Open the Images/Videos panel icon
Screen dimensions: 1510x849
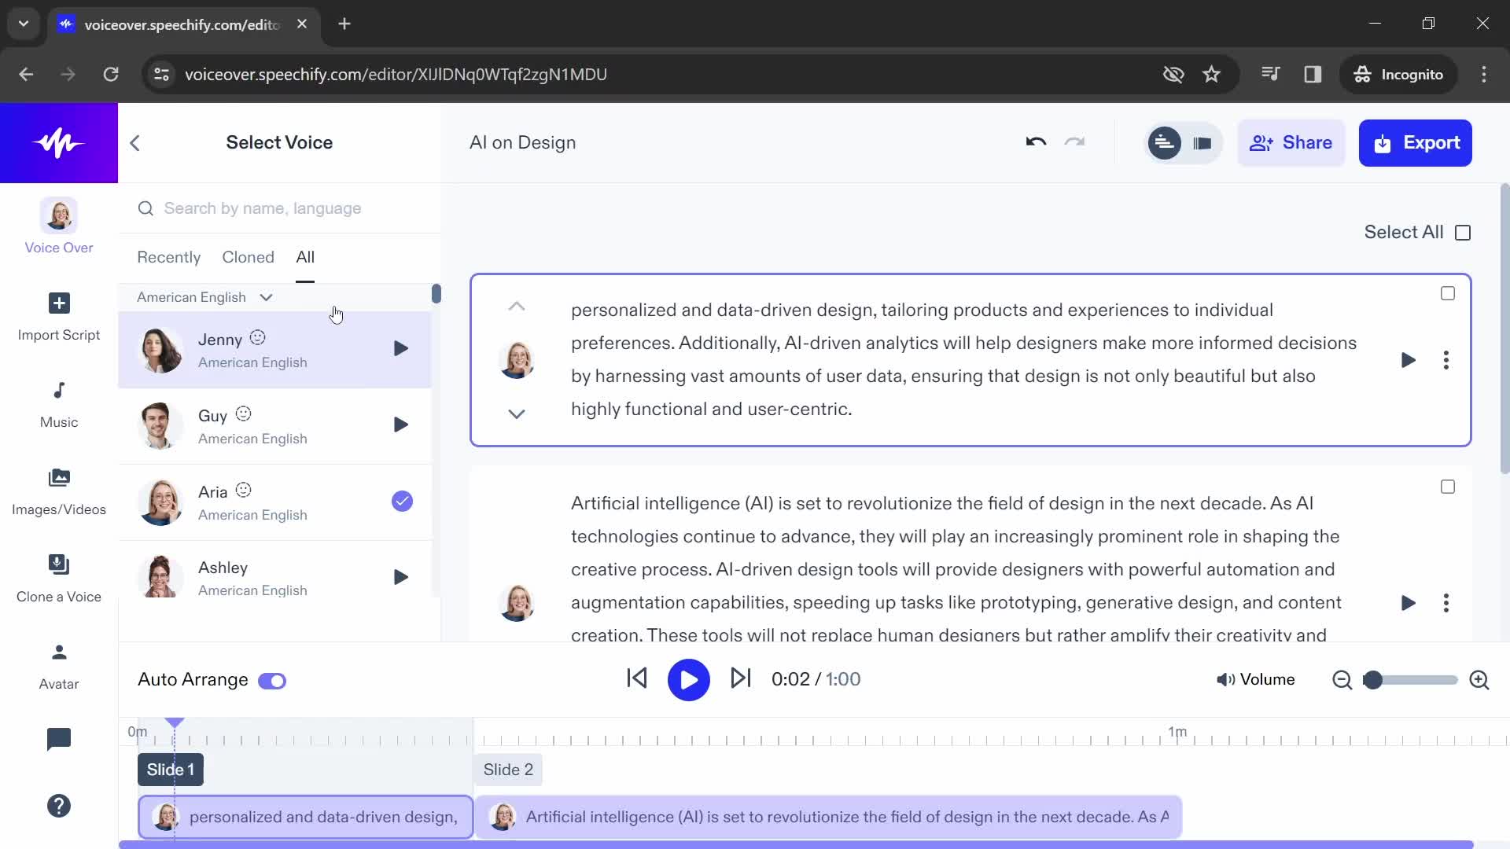click(59, 477)
